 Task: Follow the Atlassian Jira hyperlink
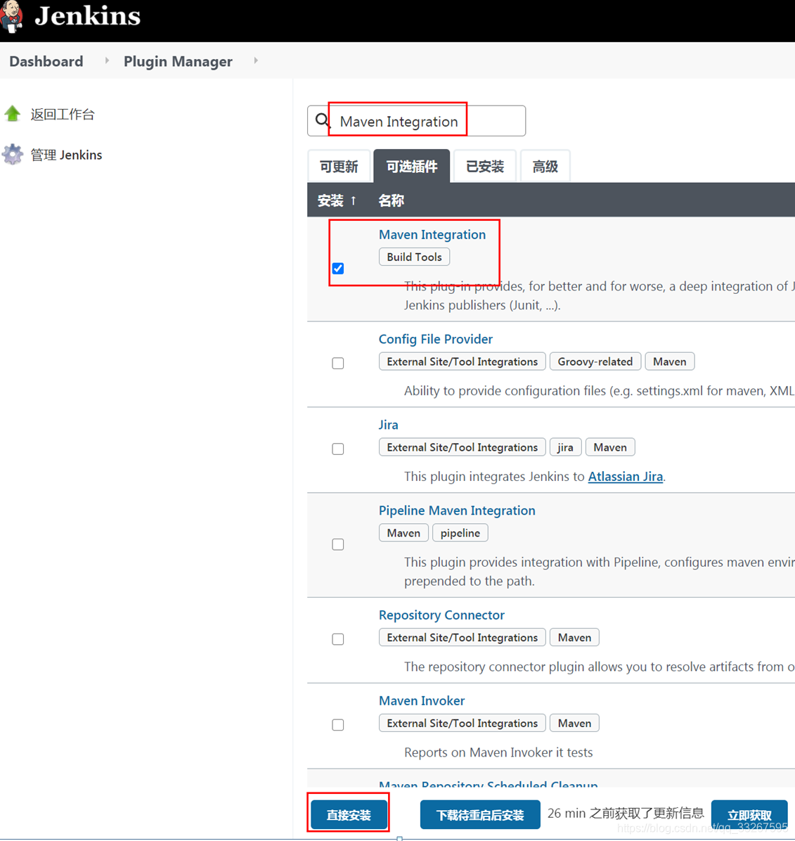pos(625,476)
